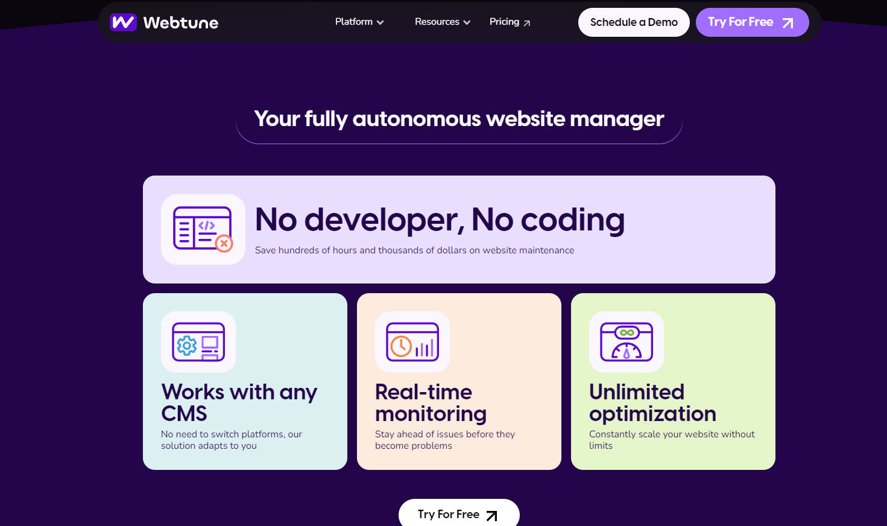Select the no-coding browser icon
Viewport: 887px width, 526px height.
pyautogui.click(x=203, y=229)
